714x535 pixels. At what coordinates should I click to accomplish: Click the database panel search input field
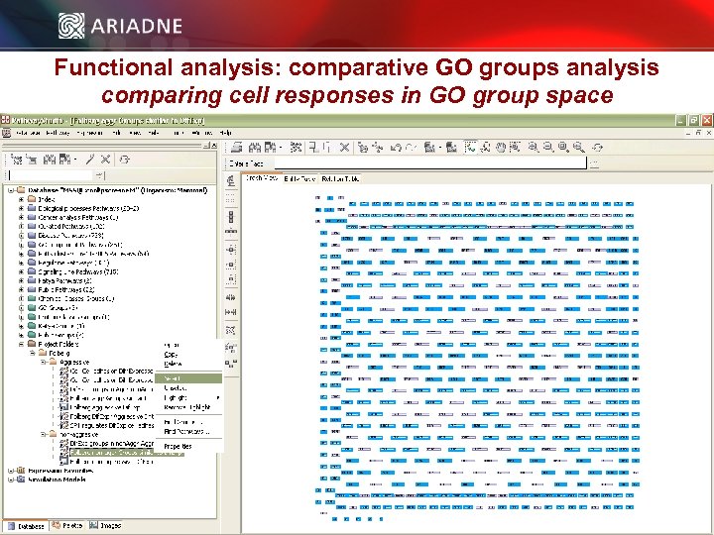tap(51, 175)
